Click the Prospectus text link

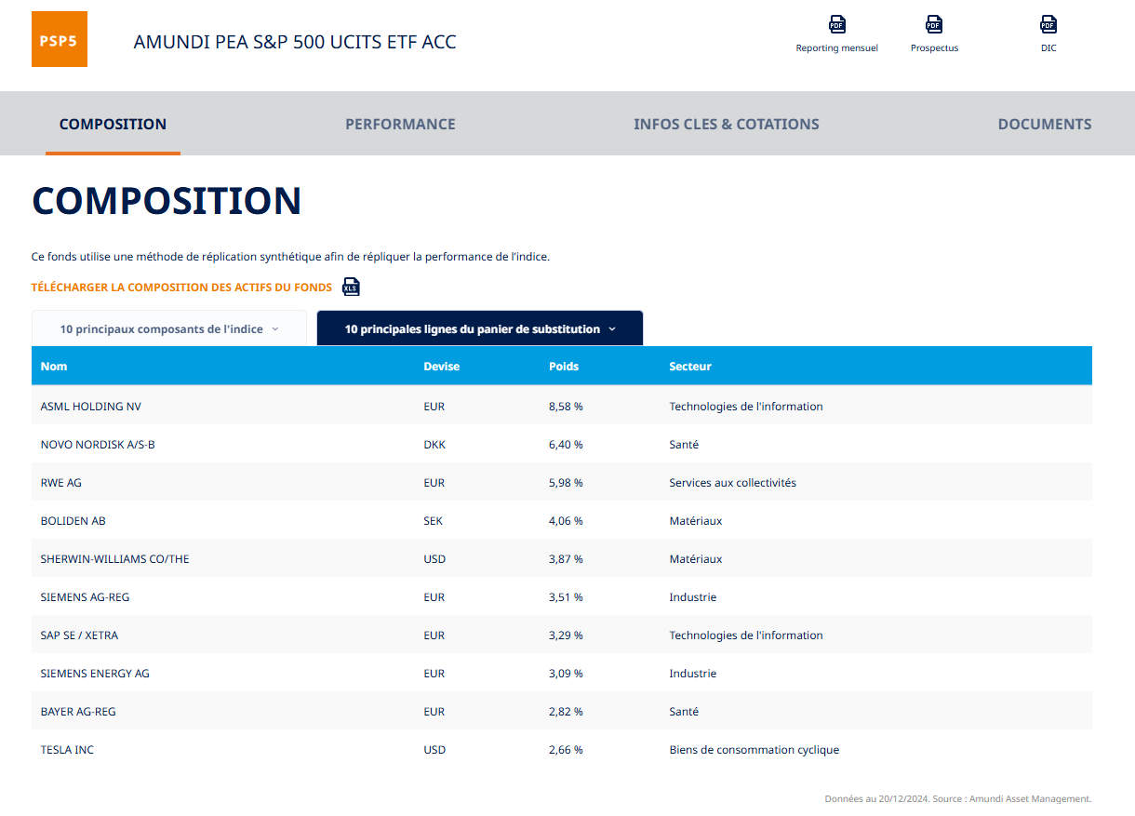coord(934,48)
